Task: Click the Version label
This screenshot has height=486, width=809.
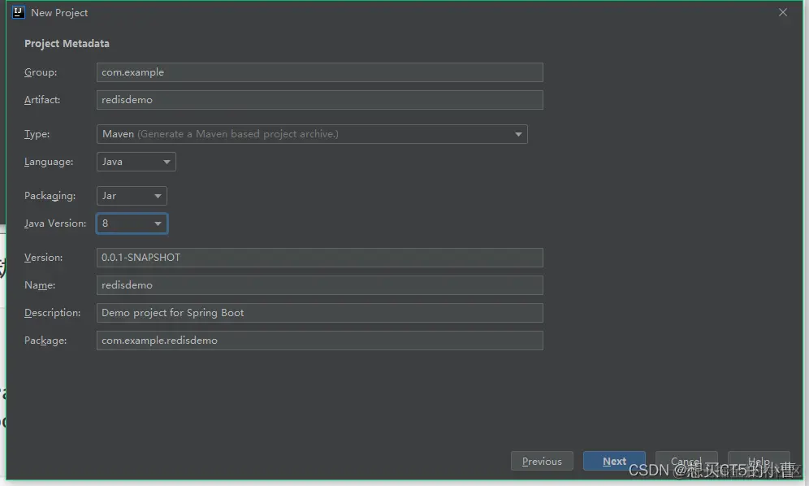Action: [43, 258]
